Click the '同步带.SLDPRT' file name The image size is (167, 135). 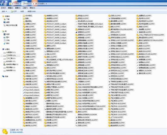coord(144,18)
